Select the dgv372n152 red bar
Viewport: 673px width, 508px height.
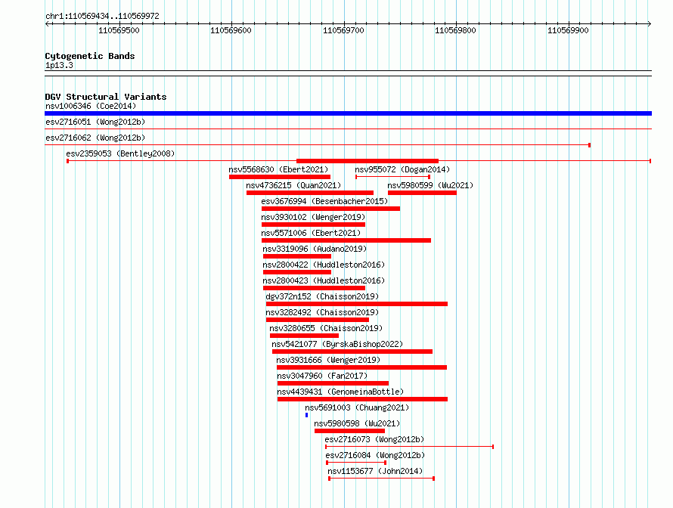pyautogui.click(x=357, y=304)
